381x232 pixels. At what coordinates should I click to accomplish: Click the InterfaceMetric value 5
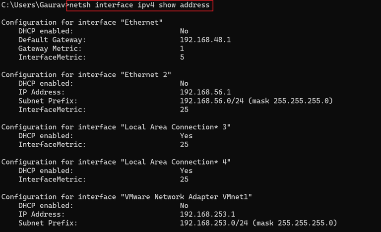click(x=182, y=58)
